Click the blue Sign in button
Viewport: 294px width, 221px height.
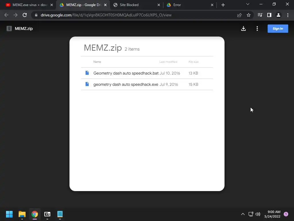278,28
